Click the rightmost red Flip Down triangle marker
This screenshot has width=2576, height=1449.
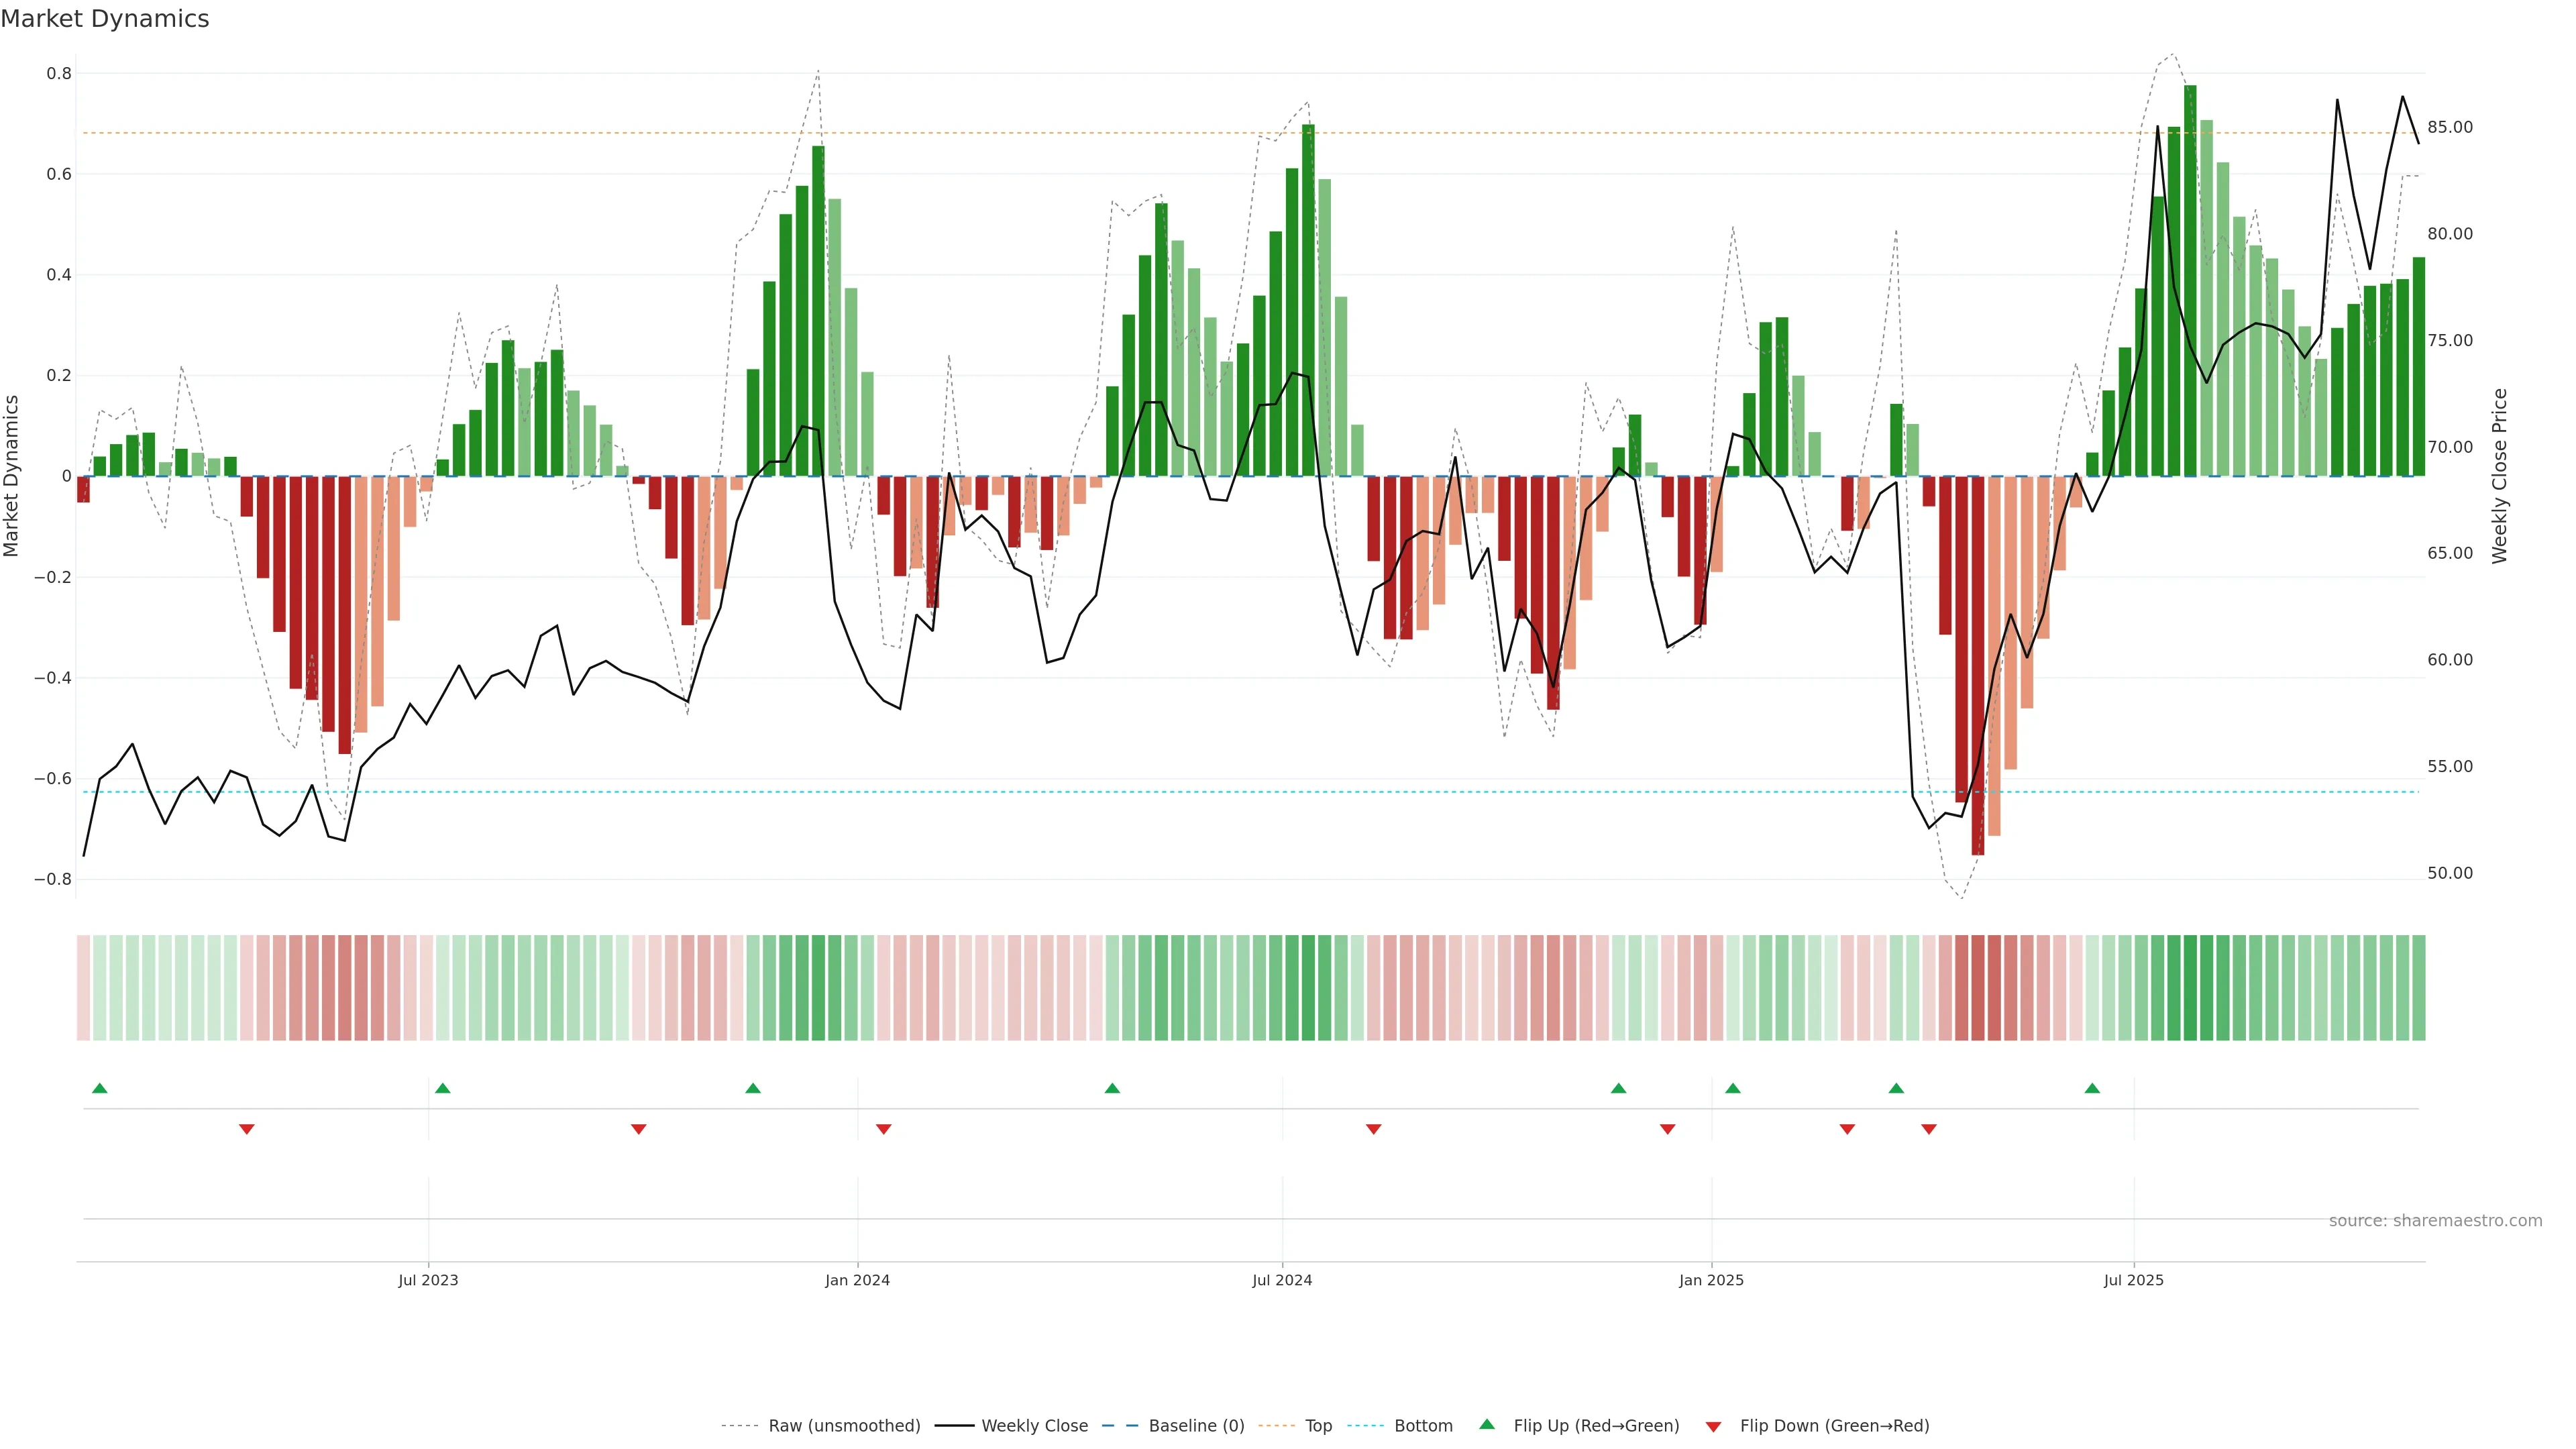point(1929,1129)
